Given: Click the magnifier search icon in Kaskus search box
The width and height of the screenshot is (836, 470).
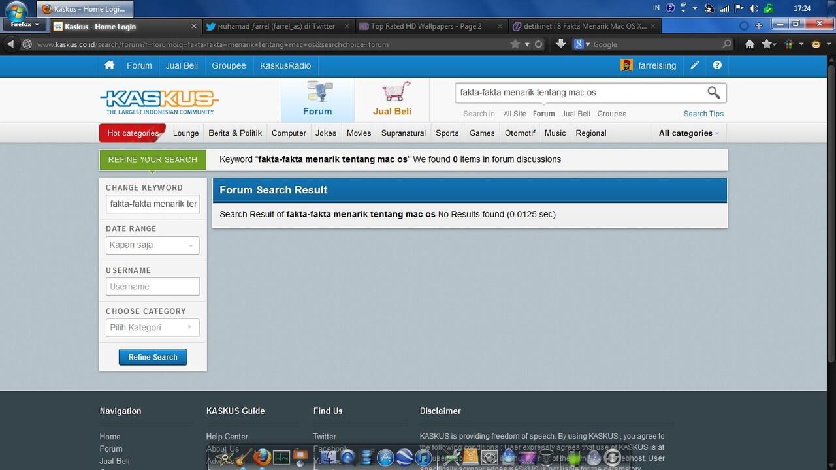Looking at the screenshot, I should (x=714, y=93).
